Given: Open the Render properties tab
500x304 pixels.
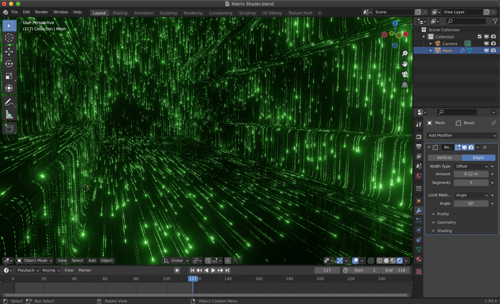Looking at the screenshot, I should [x=419, y=137].
